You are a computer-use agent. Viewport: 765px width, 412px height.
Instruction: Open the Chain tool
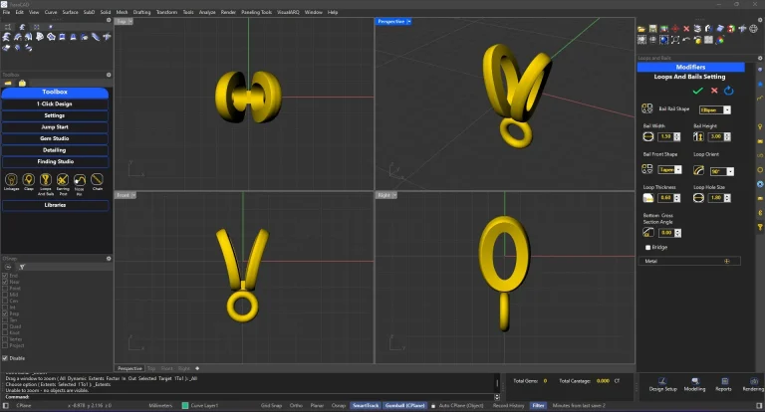tap(97, 180)
